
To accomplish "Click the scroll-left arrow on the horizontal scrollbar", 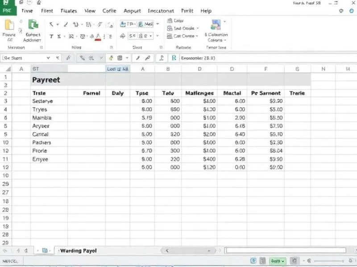I will pyautogui.click(x=167, y=251).
